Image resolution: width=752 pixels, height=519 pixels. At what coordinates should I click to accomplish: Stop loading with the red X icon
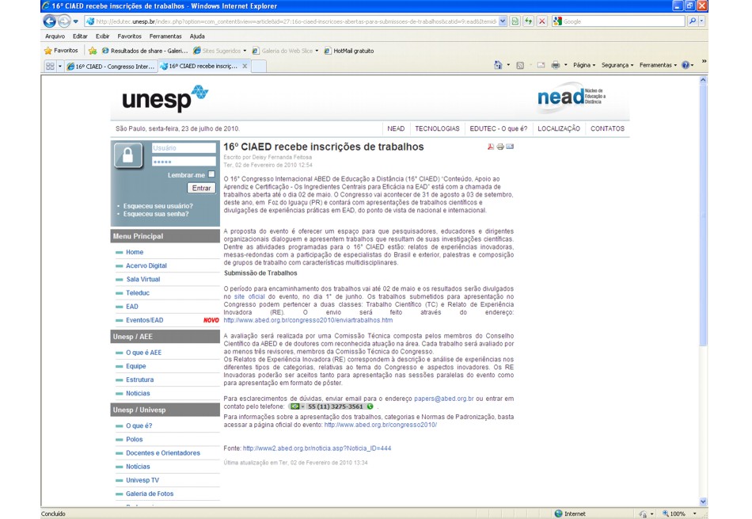pos(542,21)
